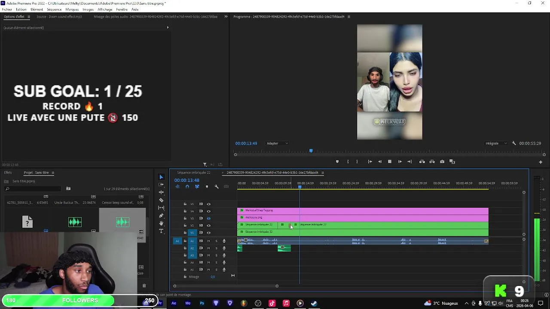
Task: Select the Type text tool
Action: (x=161, y=231)
